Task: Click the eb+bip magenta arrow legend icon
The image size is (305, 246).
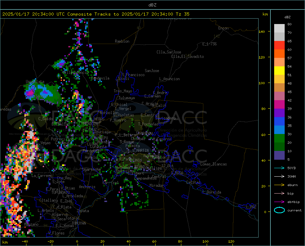Action: point(279,202)
